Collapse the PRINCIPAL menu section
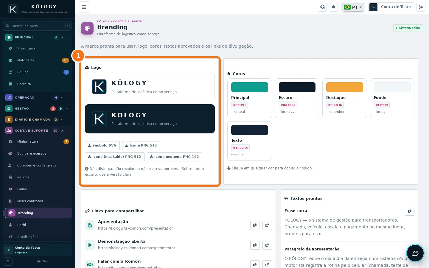Viewport: 429px width, 268px height. [x=38, y=38]
